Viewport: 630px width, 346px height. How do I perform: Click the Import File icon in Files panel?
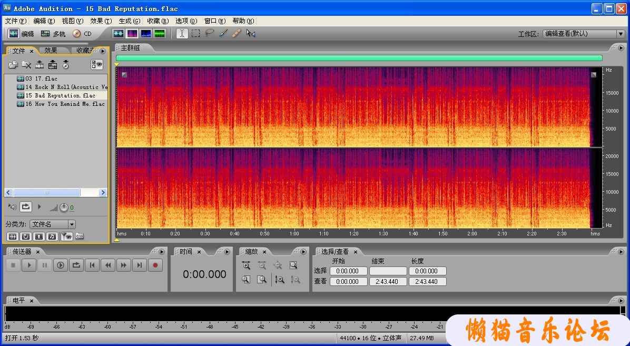point(13,65)
